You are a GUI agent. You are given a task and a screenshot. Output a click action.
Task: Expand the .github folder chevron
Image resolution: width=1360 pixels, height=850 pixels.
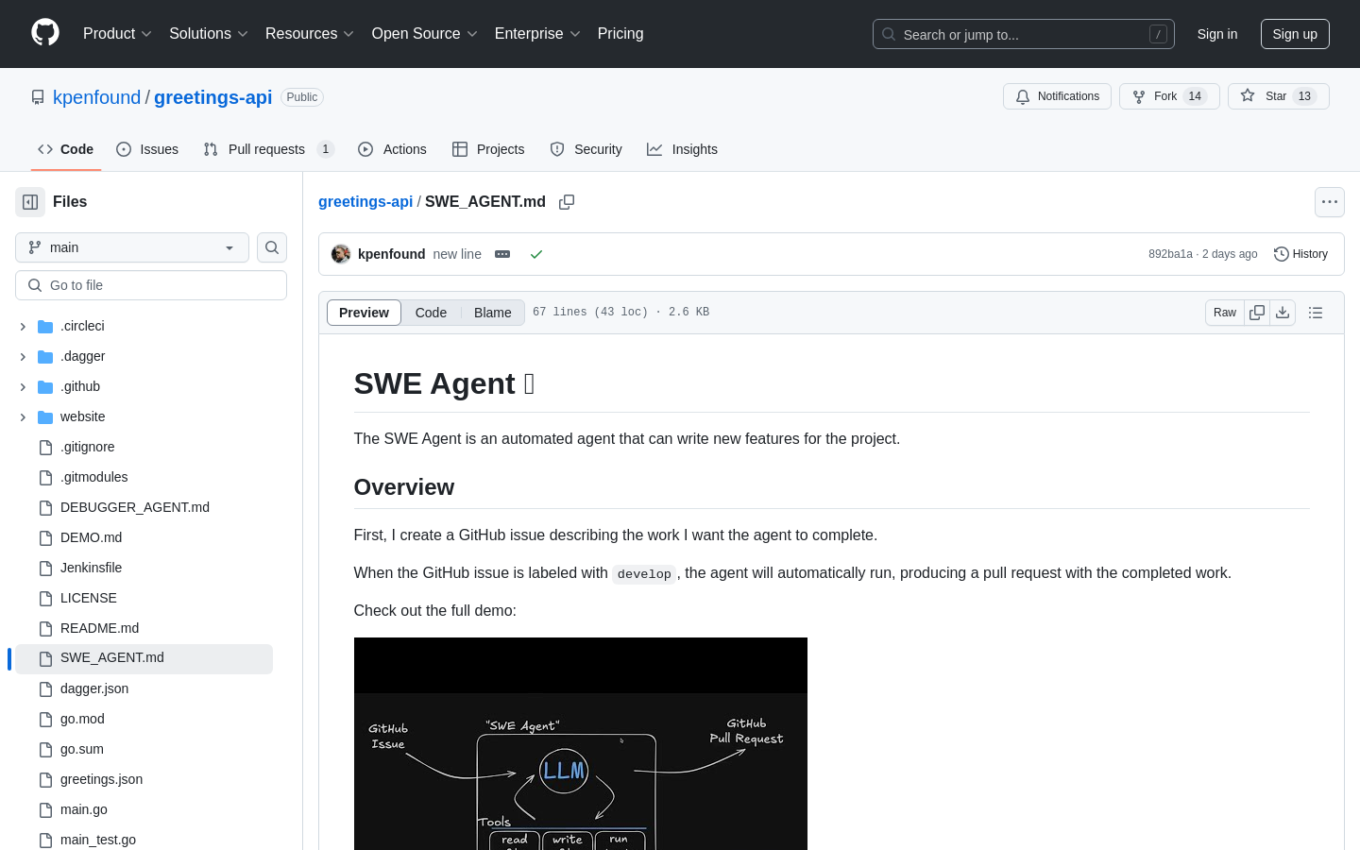pyautogui.click(x=23, y=386)
